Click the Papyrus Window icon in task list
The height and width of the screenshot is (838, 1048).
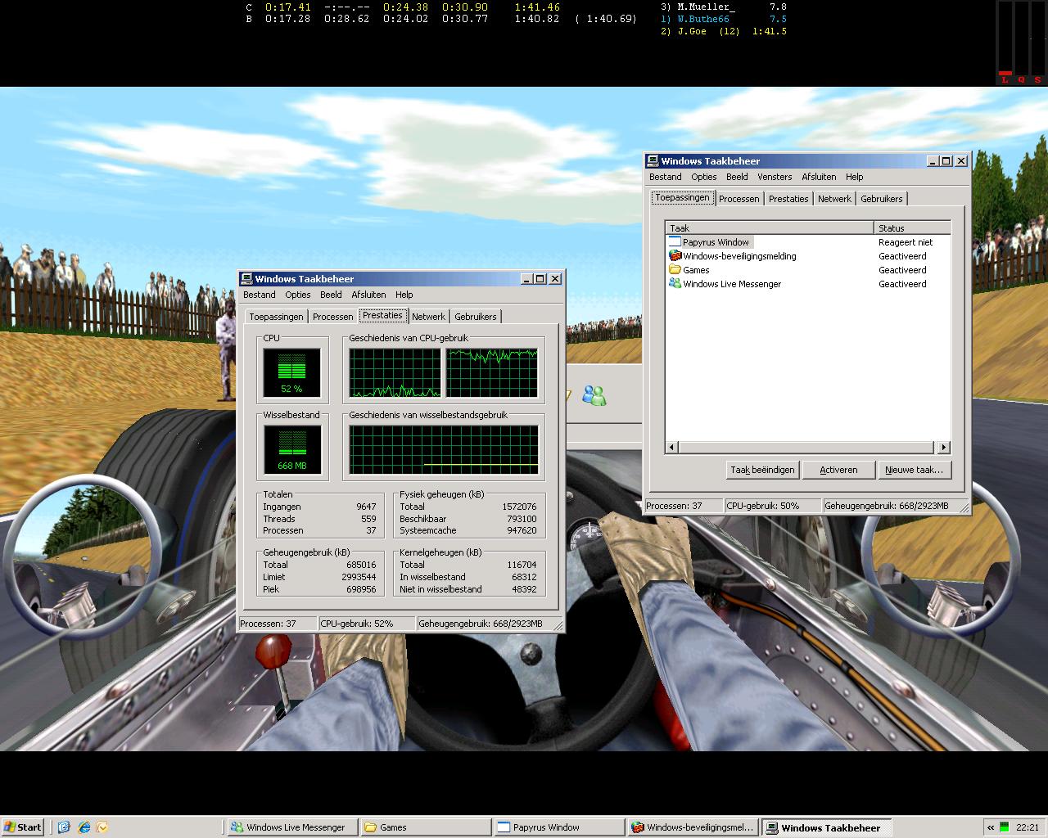point(675,242)
